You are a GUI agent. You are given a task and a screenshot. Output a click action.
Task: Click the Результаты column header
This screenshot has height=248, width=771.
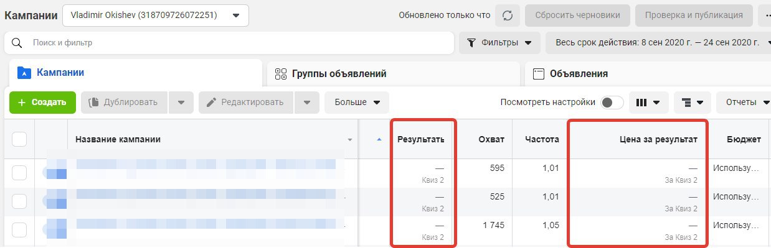pyautogui.click(x=421, y=139)
